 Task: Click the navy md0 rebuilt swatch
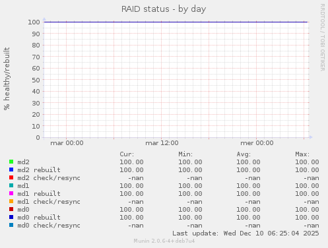pyautogui.click(x=11, y=217)
